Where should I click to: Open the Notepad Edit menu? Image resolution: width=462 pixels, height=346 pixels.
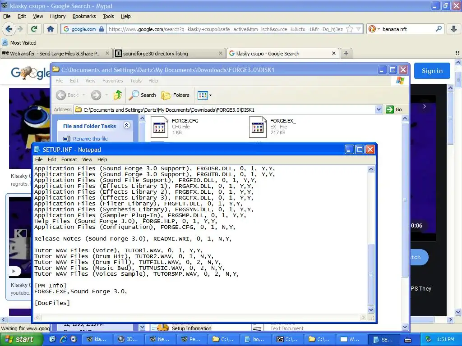(52, 159)
